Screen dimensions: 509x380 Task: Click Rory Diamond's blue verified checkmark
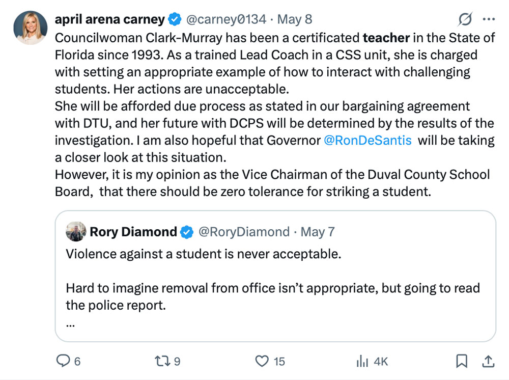coord(187,232)
